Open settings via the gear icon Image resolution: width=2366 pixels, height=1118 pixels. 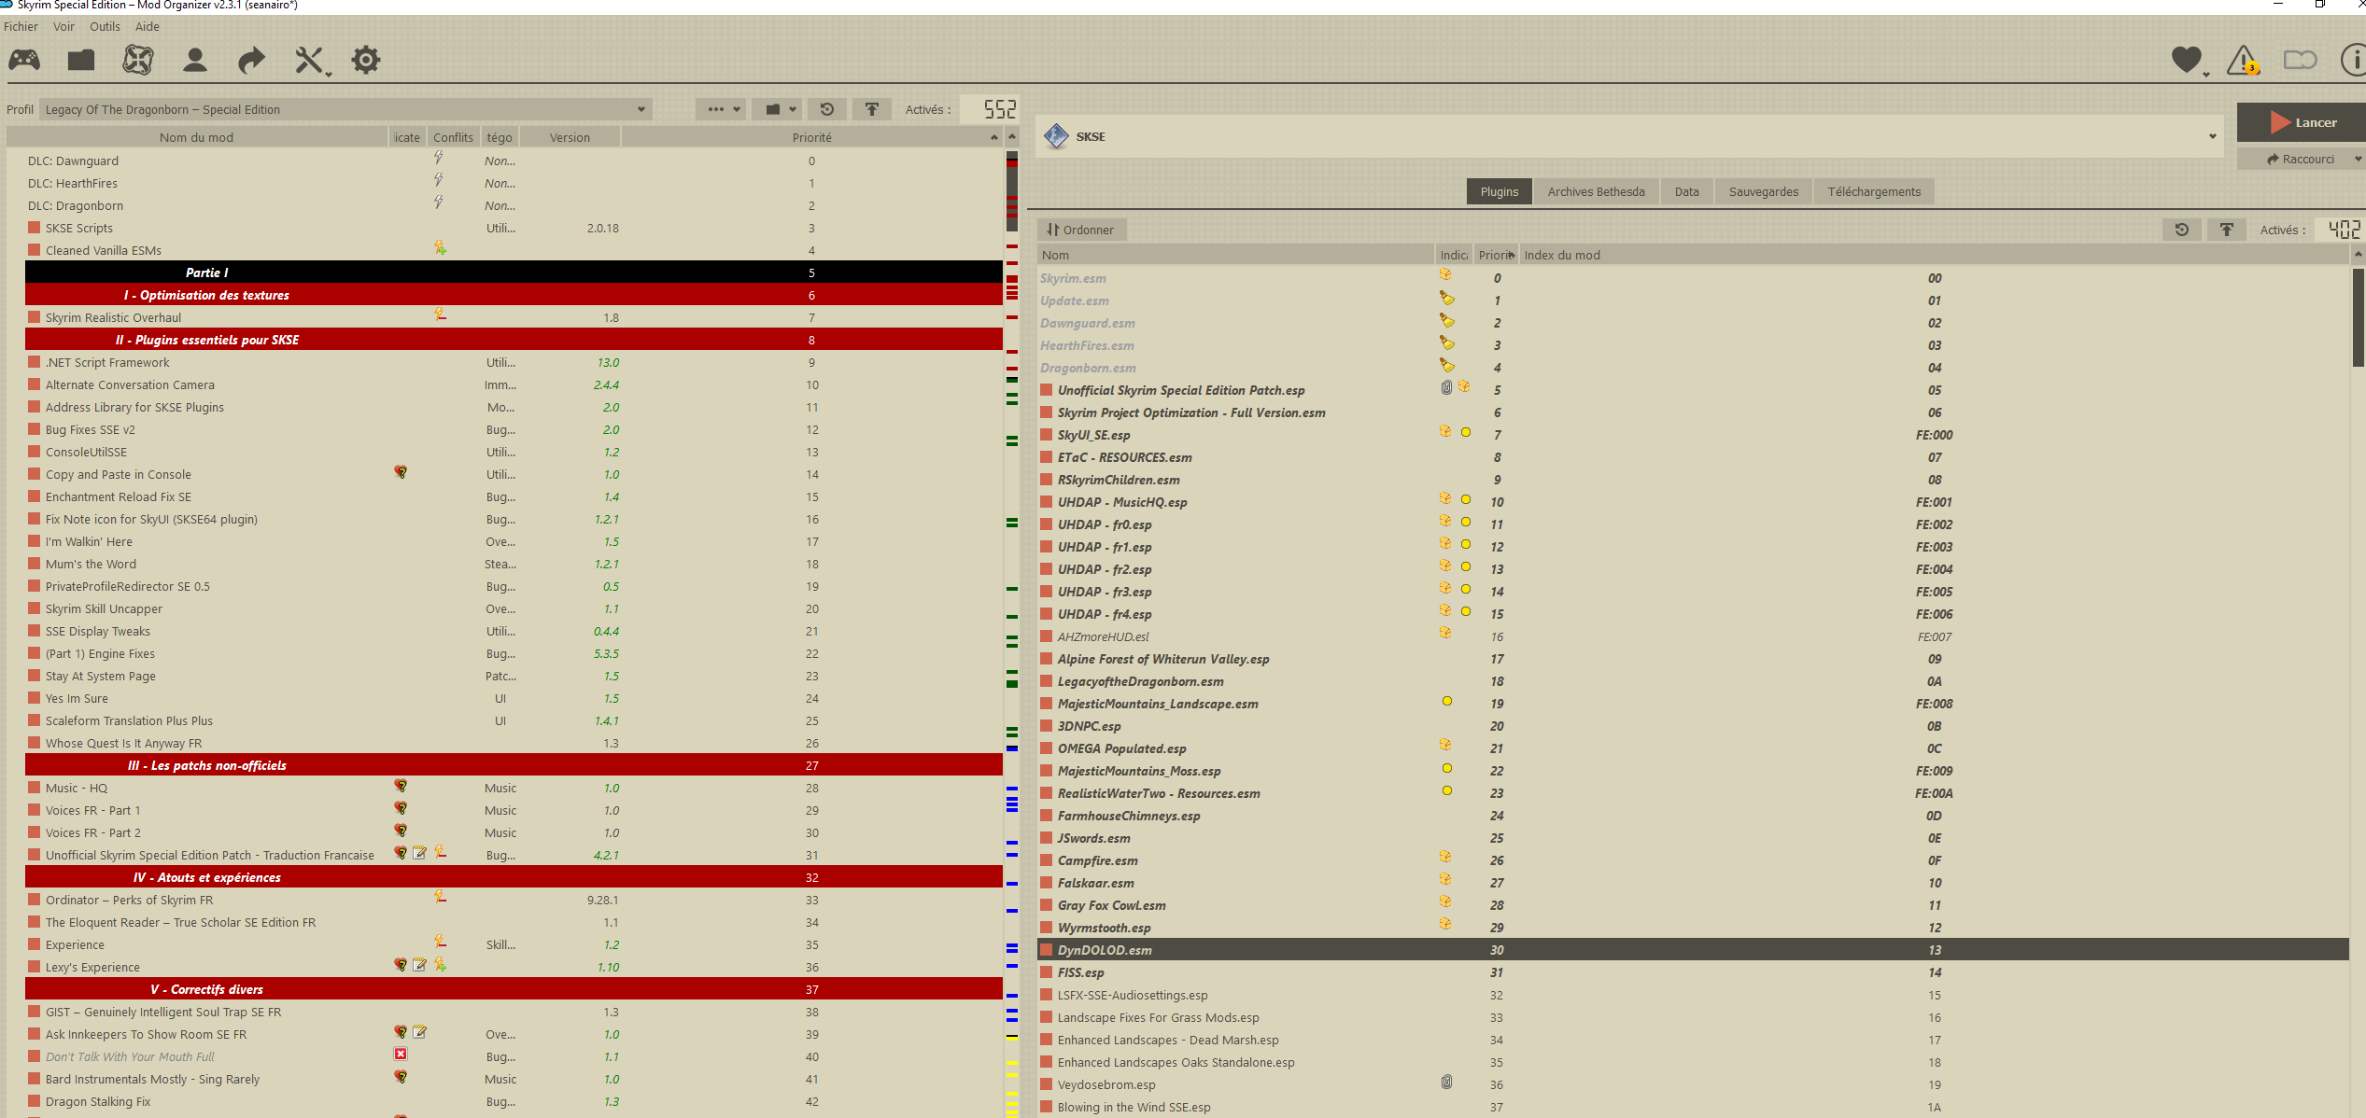[x=366, y=61]
